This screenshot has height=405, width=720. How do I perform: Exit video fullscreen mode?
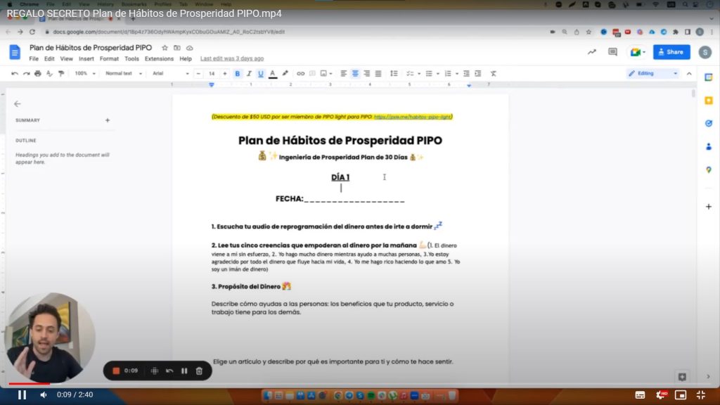pos(701,395)
